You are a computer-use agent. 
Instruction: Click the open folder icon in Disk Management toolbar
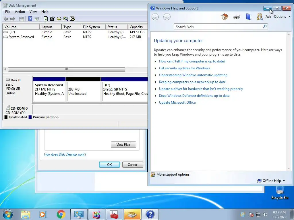[x=59, y=19]
